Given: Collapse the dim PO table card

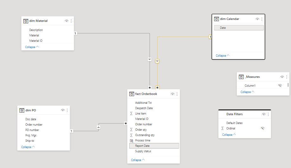Looking at the screenshot, I should coord(28,147).
